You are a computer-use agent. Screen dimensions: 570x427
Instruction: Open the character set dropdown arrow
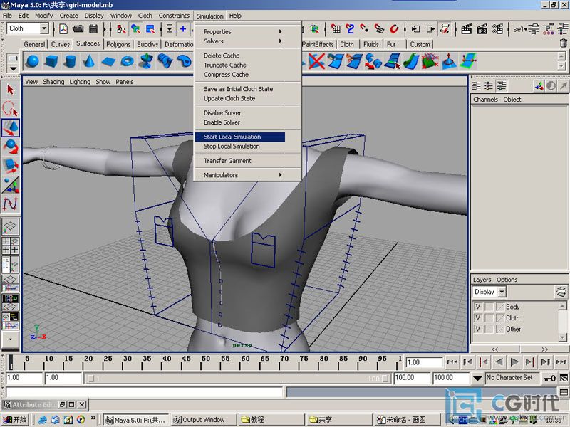pos(477,379)
